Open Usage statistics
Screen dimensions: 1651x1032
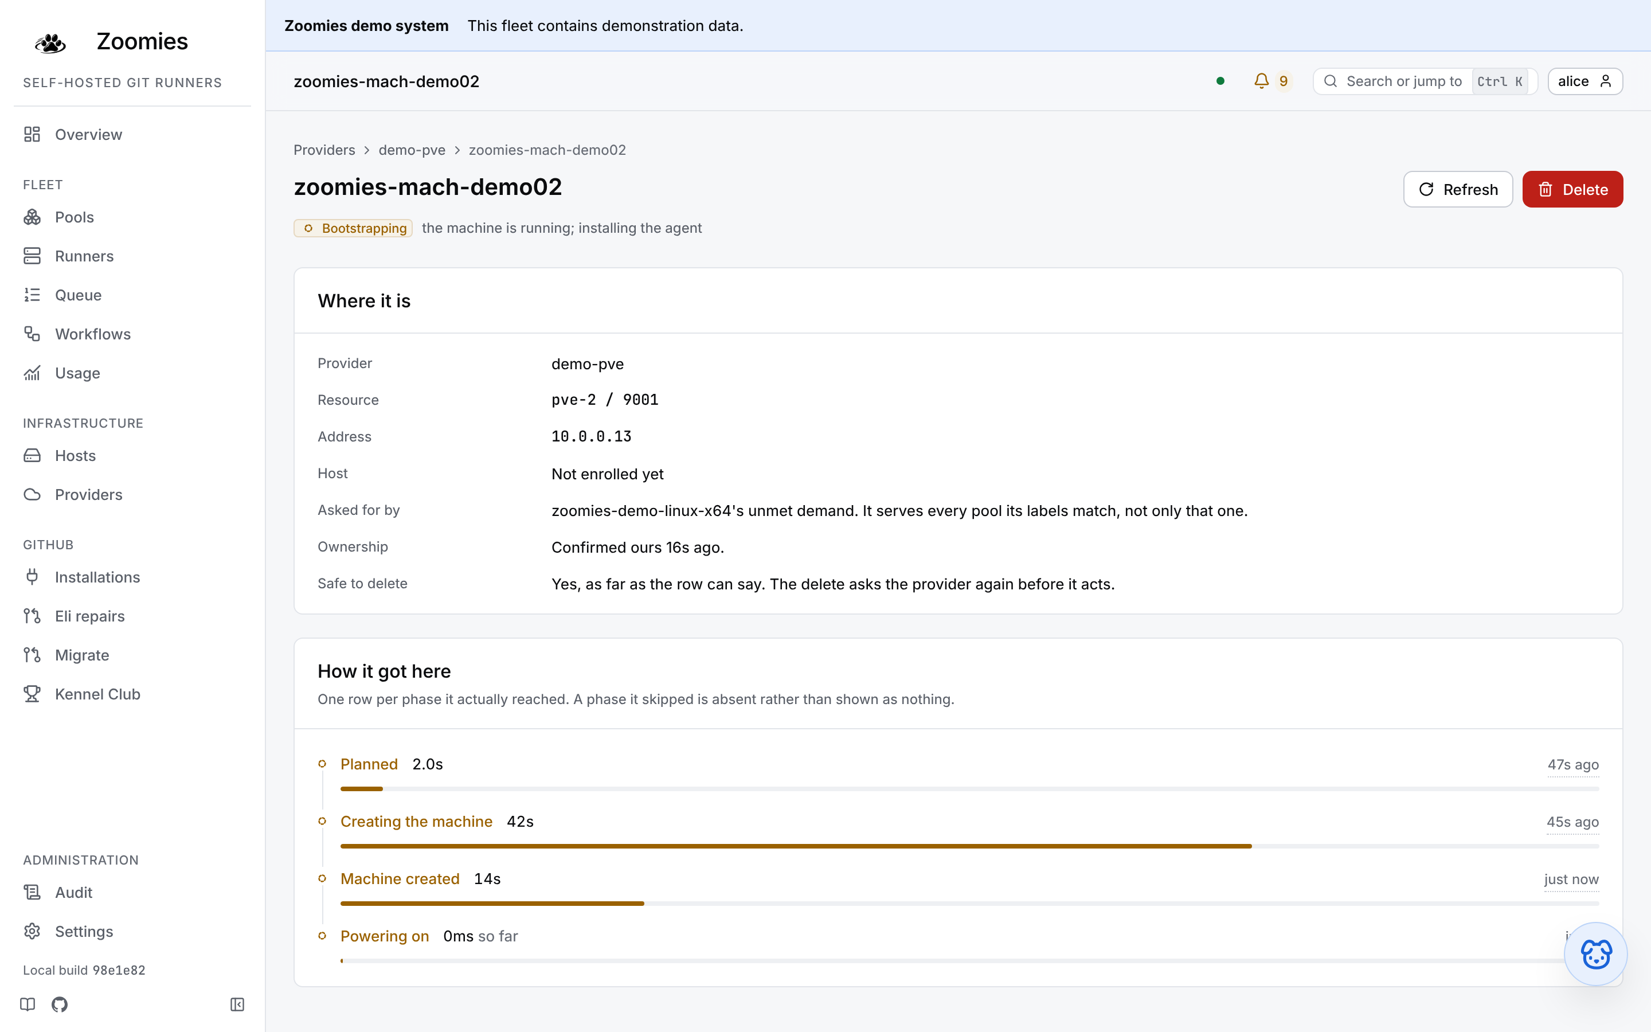(x=132, y=373)
